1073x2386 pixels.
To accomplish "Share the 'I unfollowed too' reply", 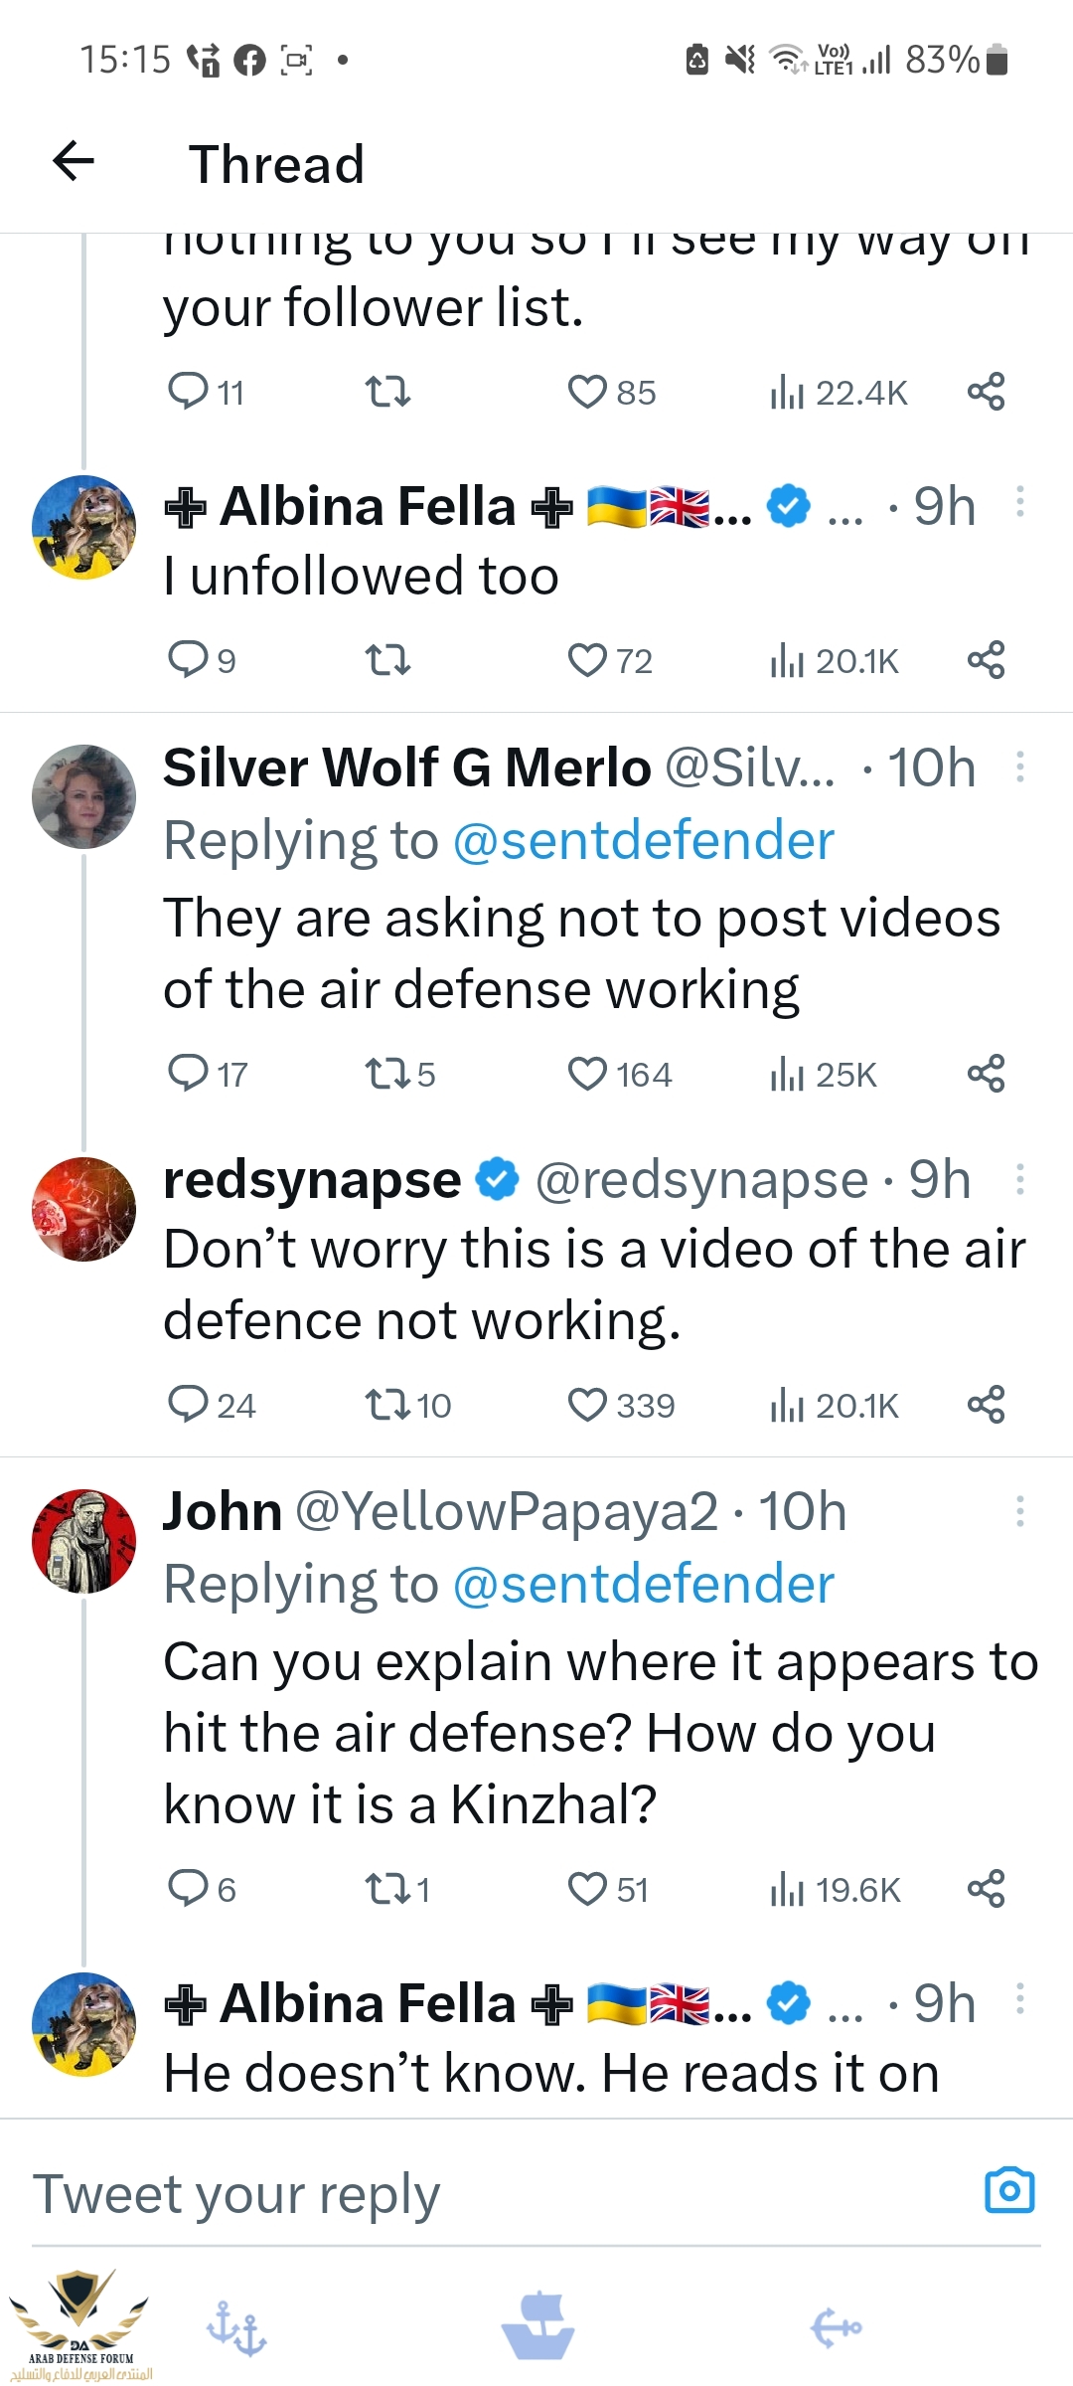I will pos(986,660).
